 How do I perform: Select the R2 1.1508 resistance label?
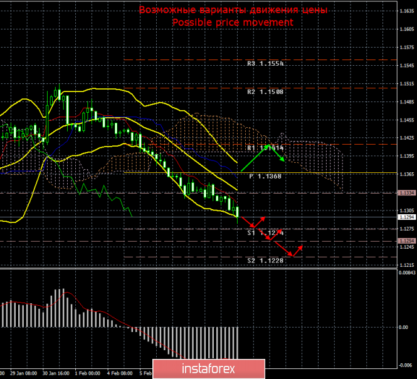click(x=265, y=92)
